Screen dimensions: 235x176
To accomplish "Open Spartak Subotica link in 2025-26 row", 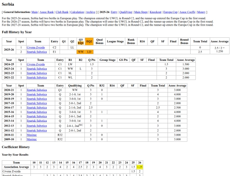I will pos(37,52).
